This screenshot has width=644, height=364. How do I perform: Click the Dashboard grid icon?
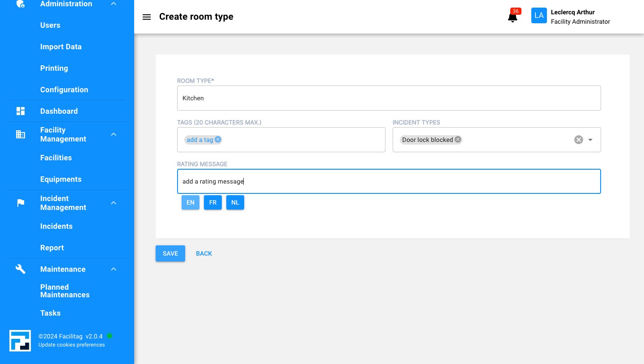pos(21,111)
